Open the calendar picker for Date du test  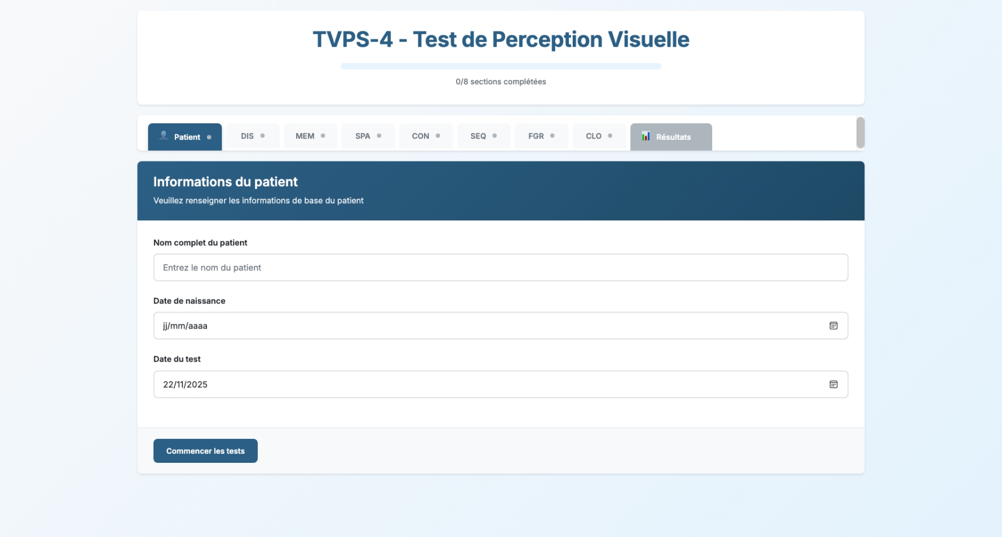click(833, 384)
